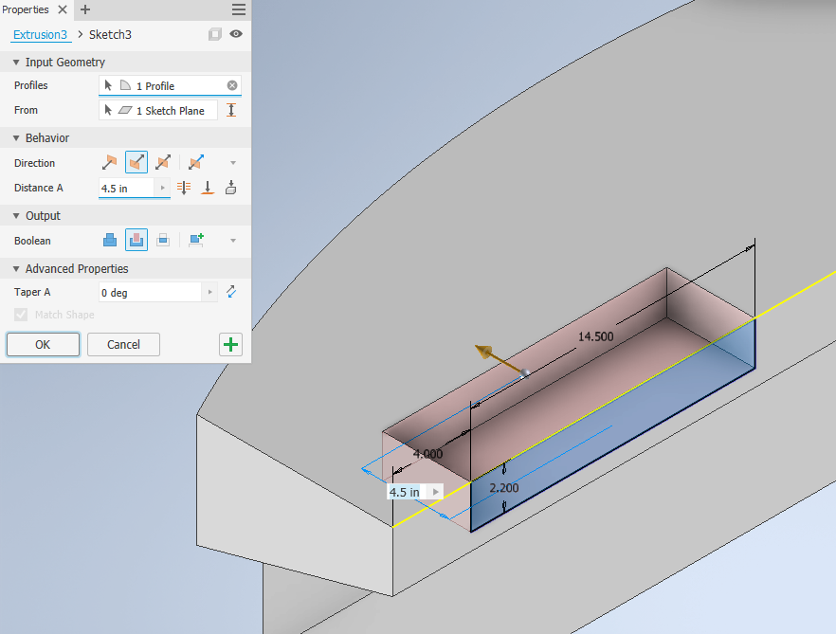Select the Flipped direction icon

[136, 163]
